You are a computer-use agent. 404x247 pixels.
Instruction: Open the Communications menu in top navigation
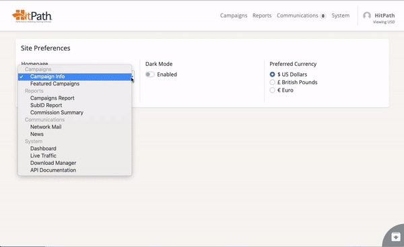coord(298,15)
